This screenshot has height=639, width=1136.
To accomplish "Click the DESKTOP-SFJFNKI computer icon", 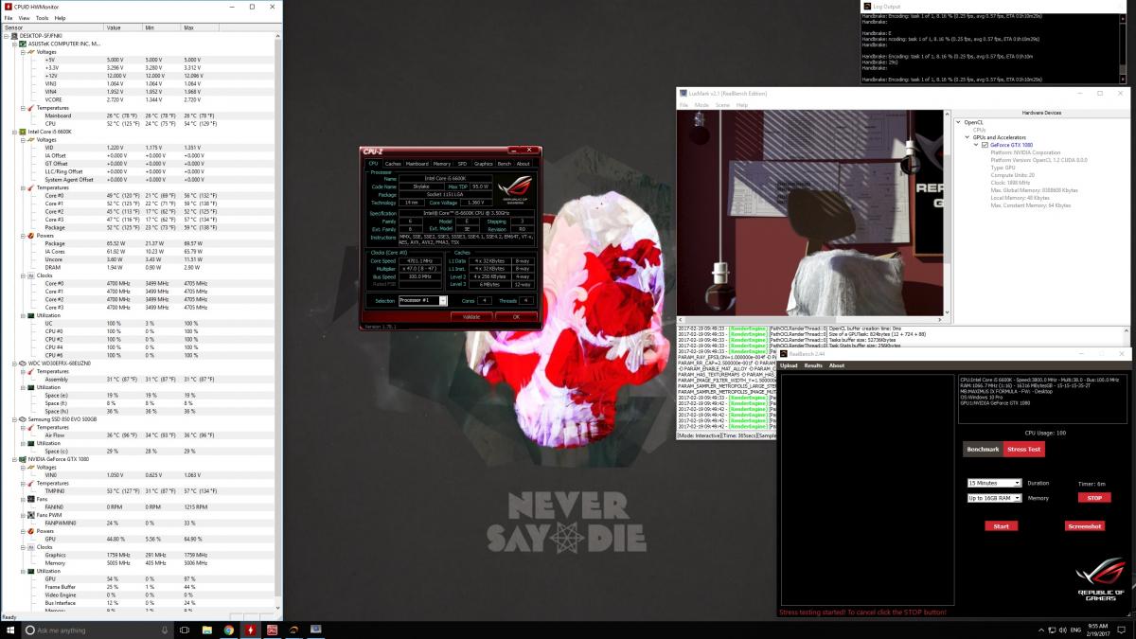I will tap(15, 36).
